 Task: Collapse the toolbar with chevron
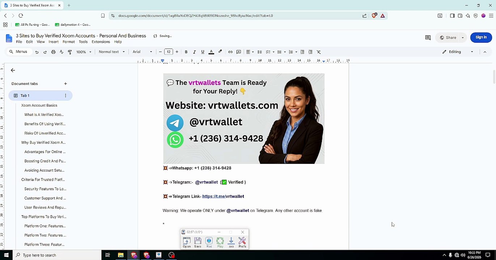coord(485,52)
